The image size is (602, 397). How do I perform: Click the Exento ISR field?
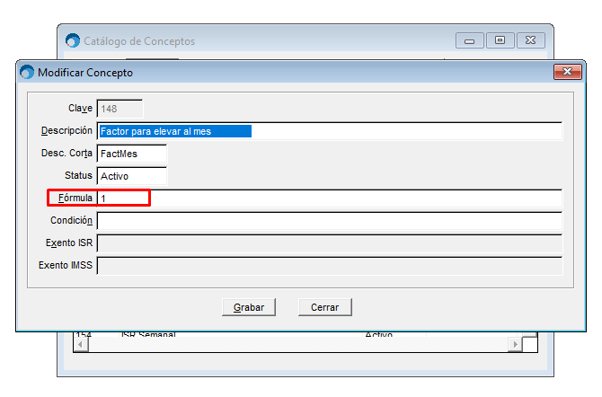click(329, 243)
